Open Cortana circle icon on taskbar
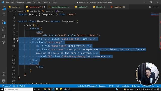 [35, 89]
